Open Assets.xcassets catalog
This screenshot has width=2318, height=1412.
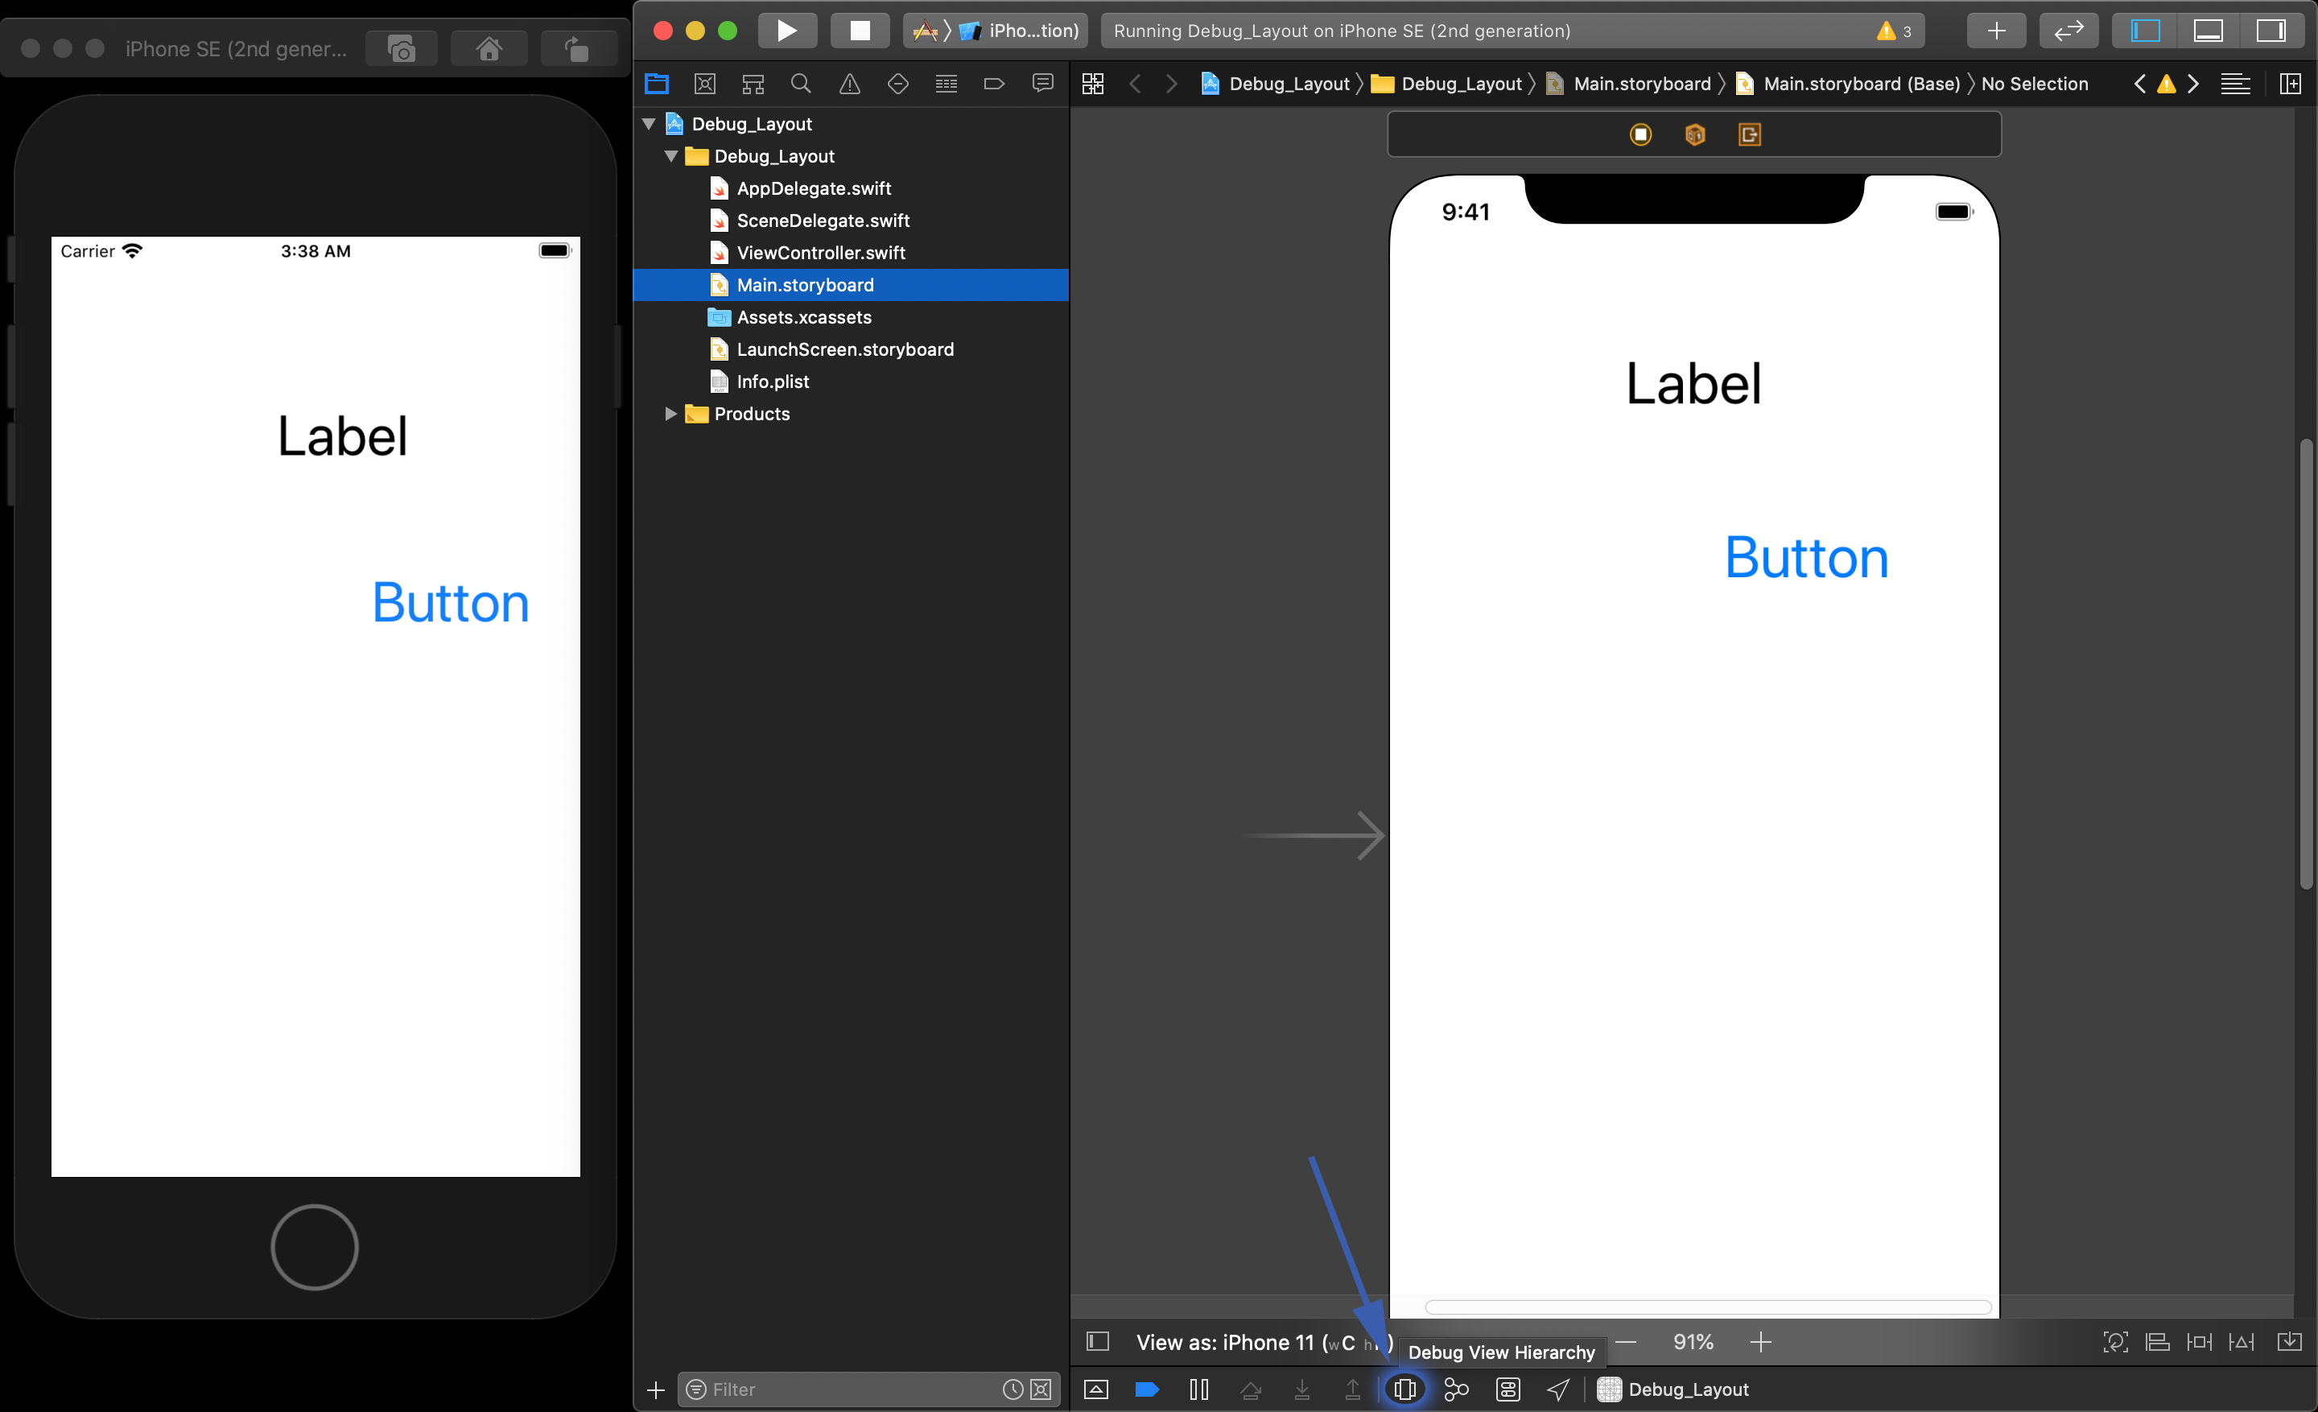(x=852, y=317)
